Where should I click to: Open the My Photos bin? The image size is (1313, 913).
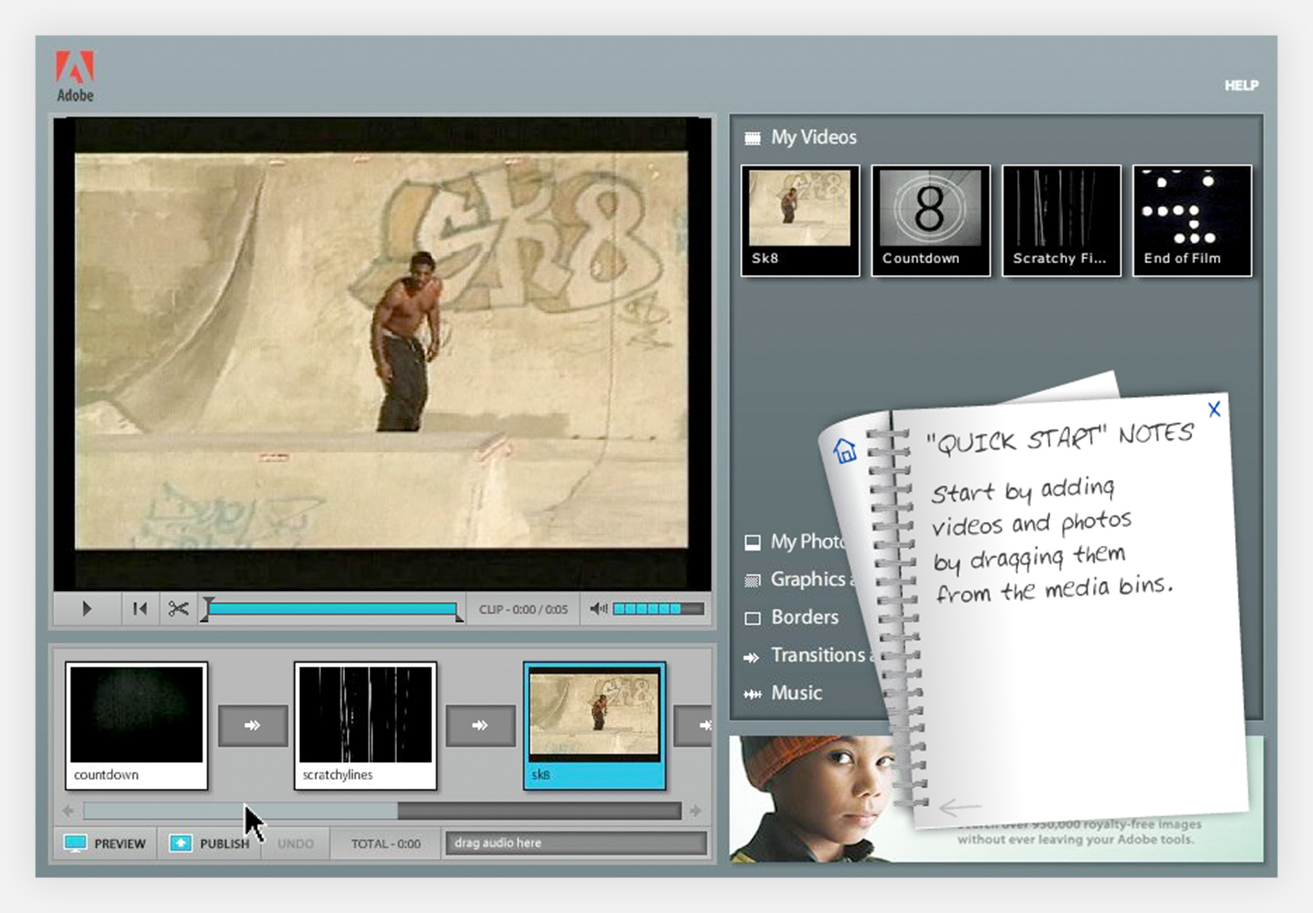pyautogui.click(x=806, y=541)
